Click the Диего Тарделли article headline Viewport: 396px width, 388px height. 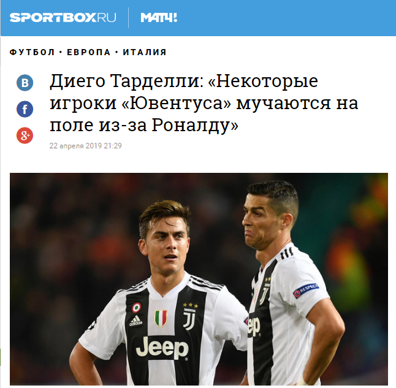(204, 103)
